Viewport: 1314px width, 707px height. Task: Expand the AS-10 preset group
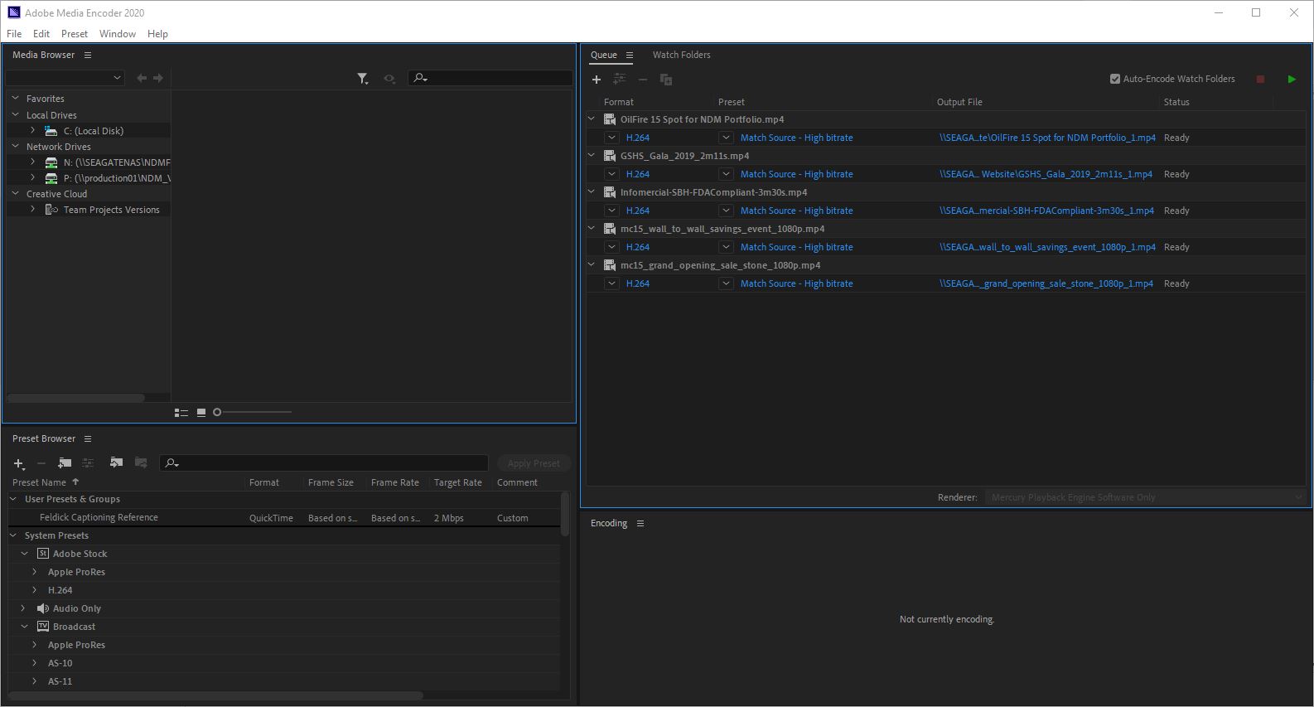point(34,664)
